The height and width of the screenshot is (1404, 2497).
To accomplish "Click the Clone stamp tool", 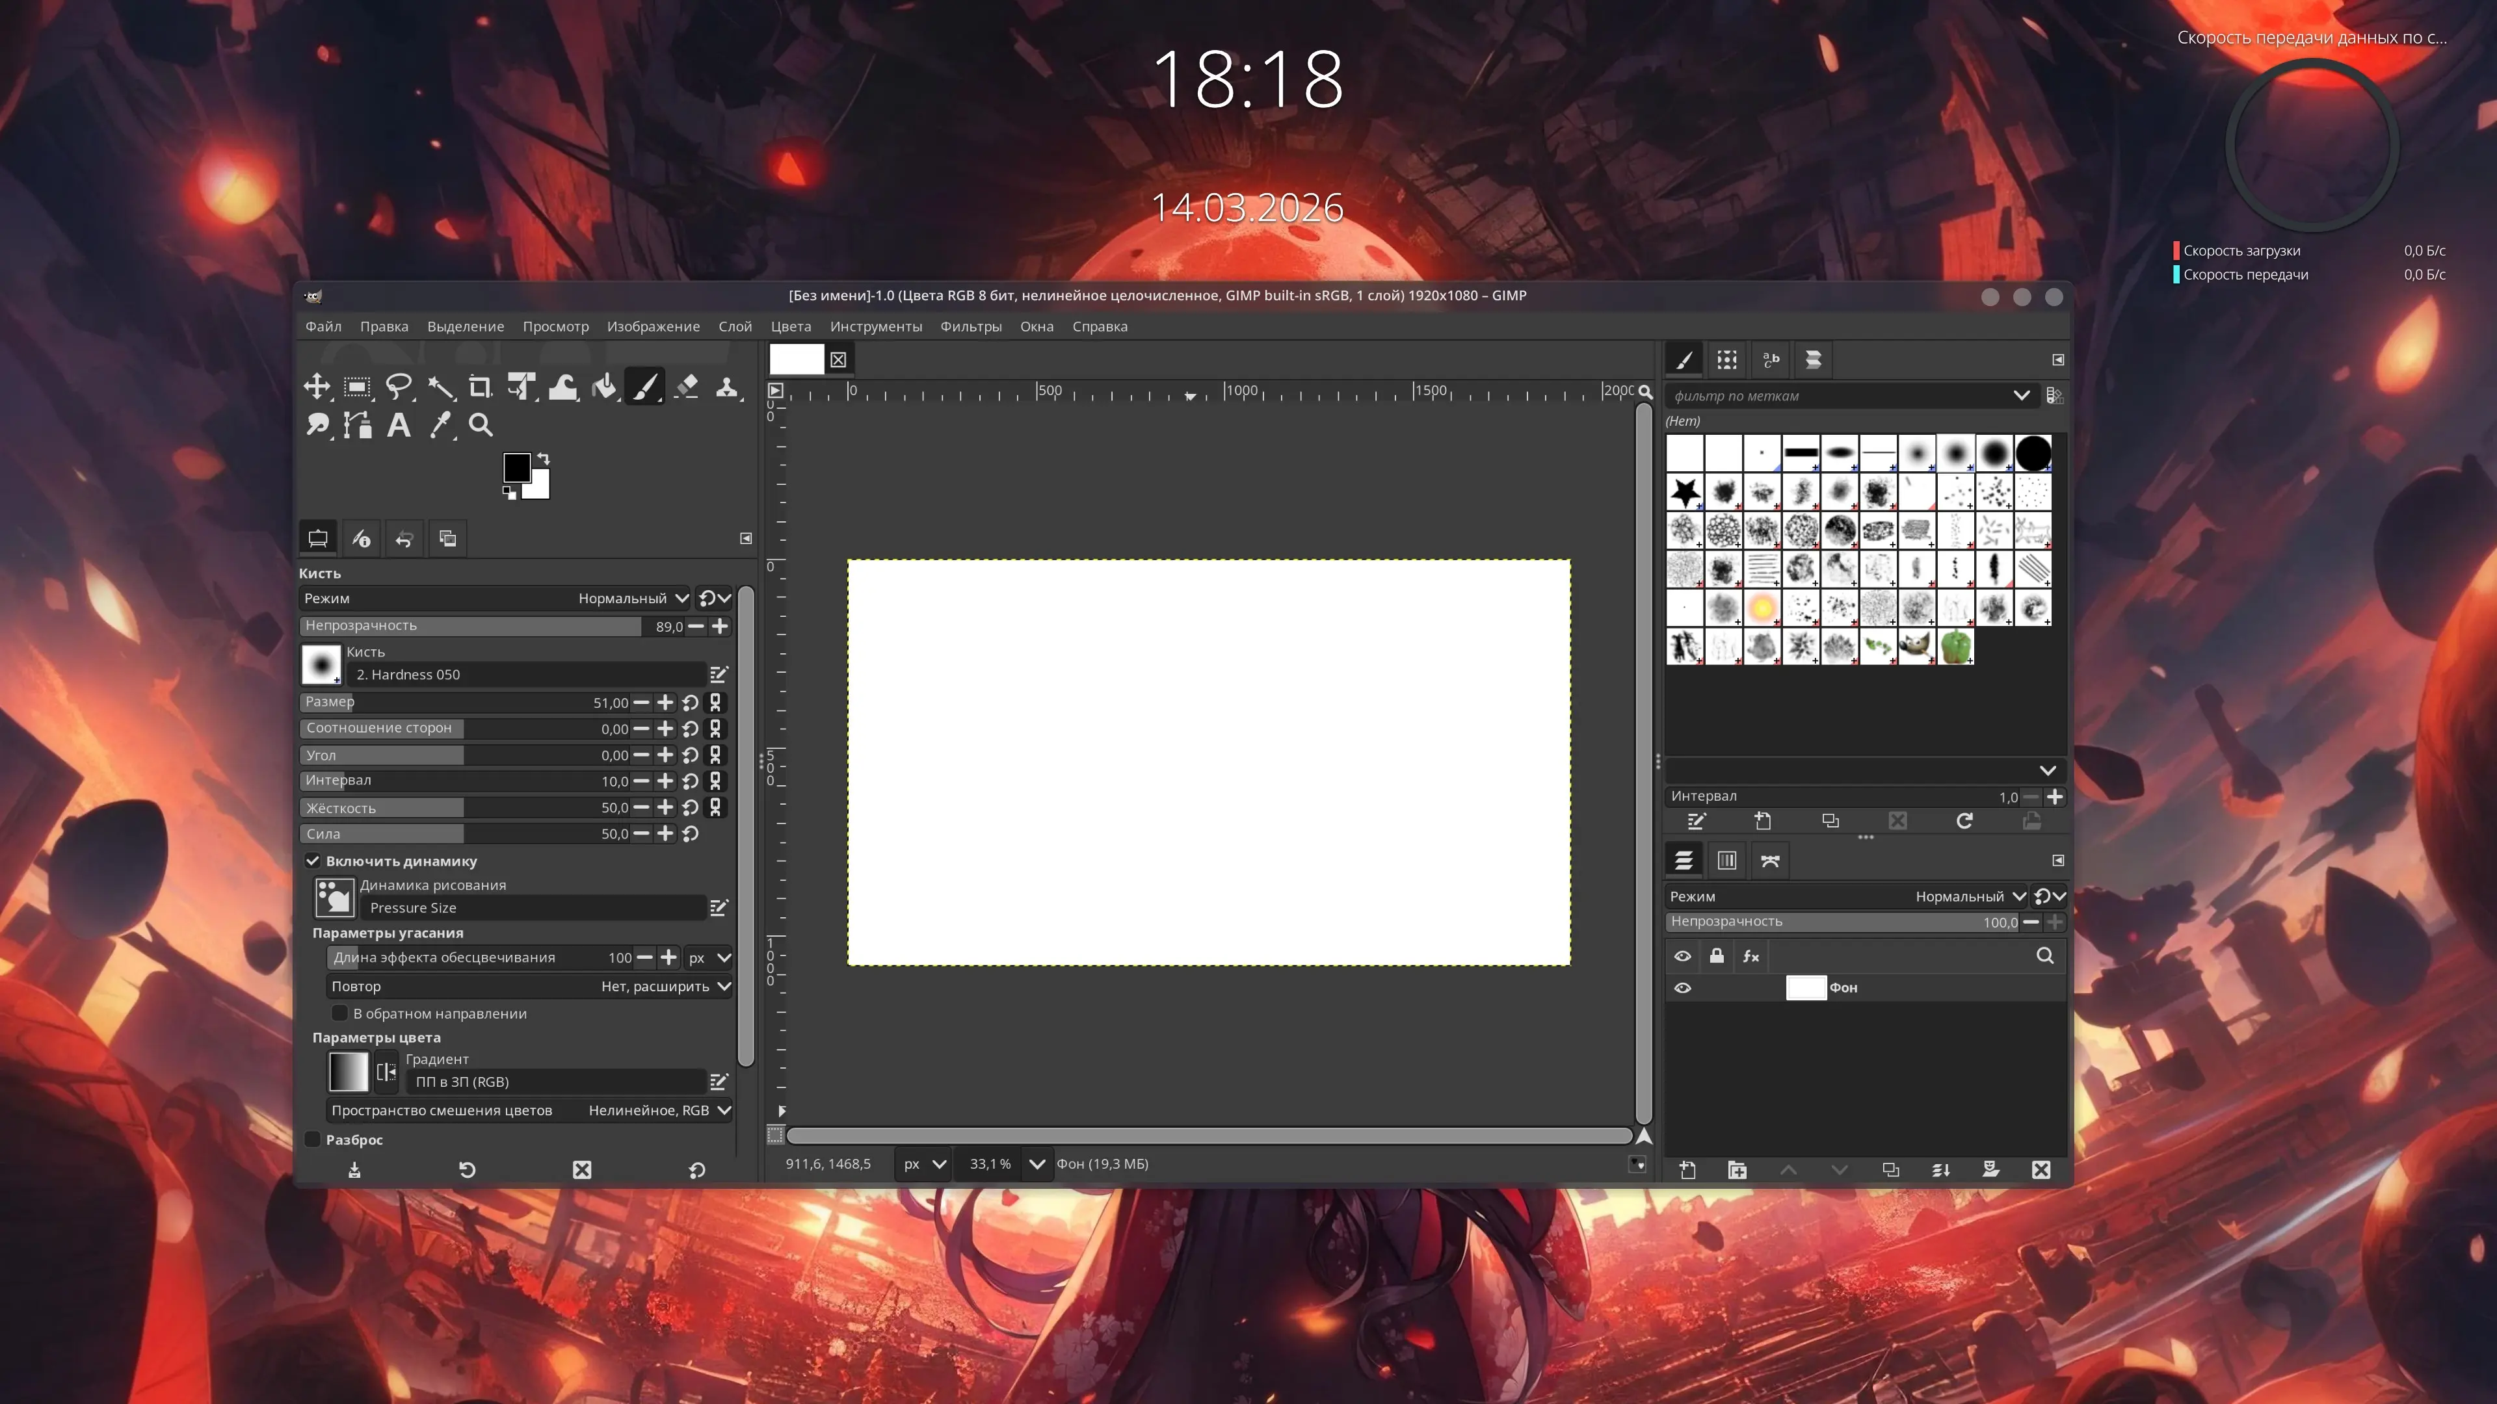I will [727, 387].
